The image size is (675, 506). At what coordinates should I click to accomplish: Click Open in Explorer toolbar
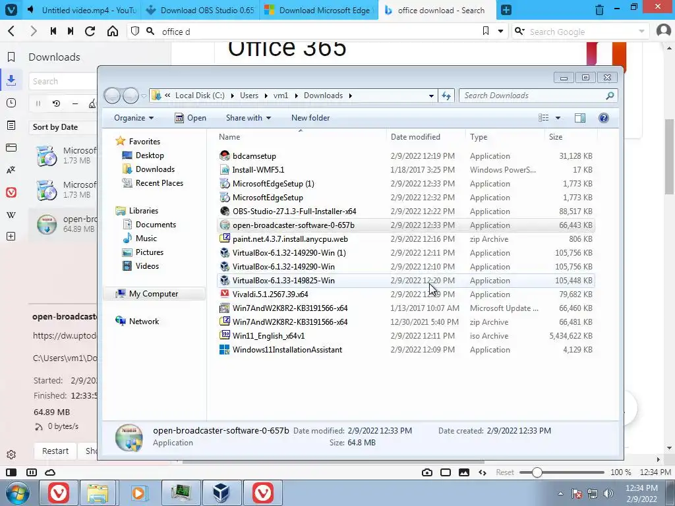191,118
